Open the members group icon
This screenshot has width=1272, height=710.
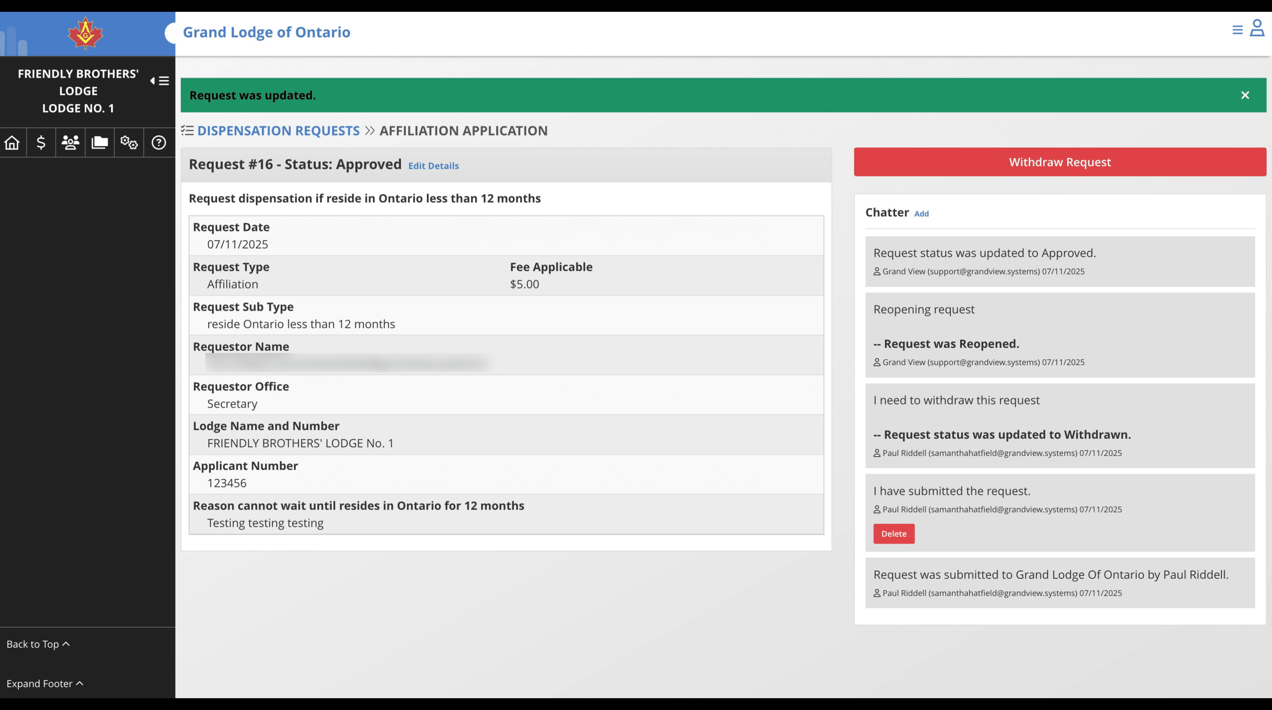coord(70,142)
